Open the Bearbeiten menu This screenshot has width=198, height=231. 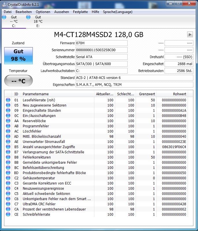pyautogui.click(x=24, y=12)
